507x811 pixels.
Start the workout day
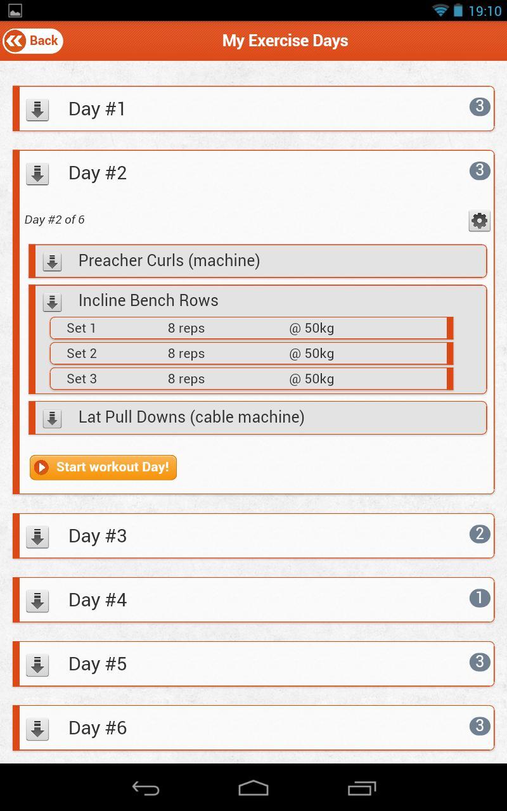tap(103, 468)
